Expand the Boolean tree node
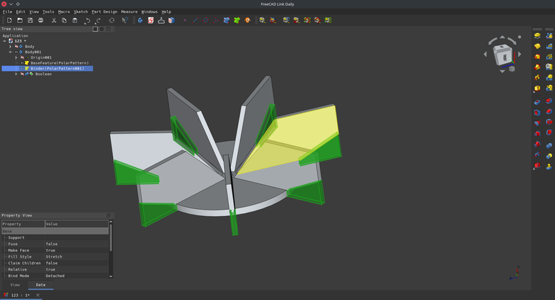This screenshot has height=300, width=555. click(16, 74)
